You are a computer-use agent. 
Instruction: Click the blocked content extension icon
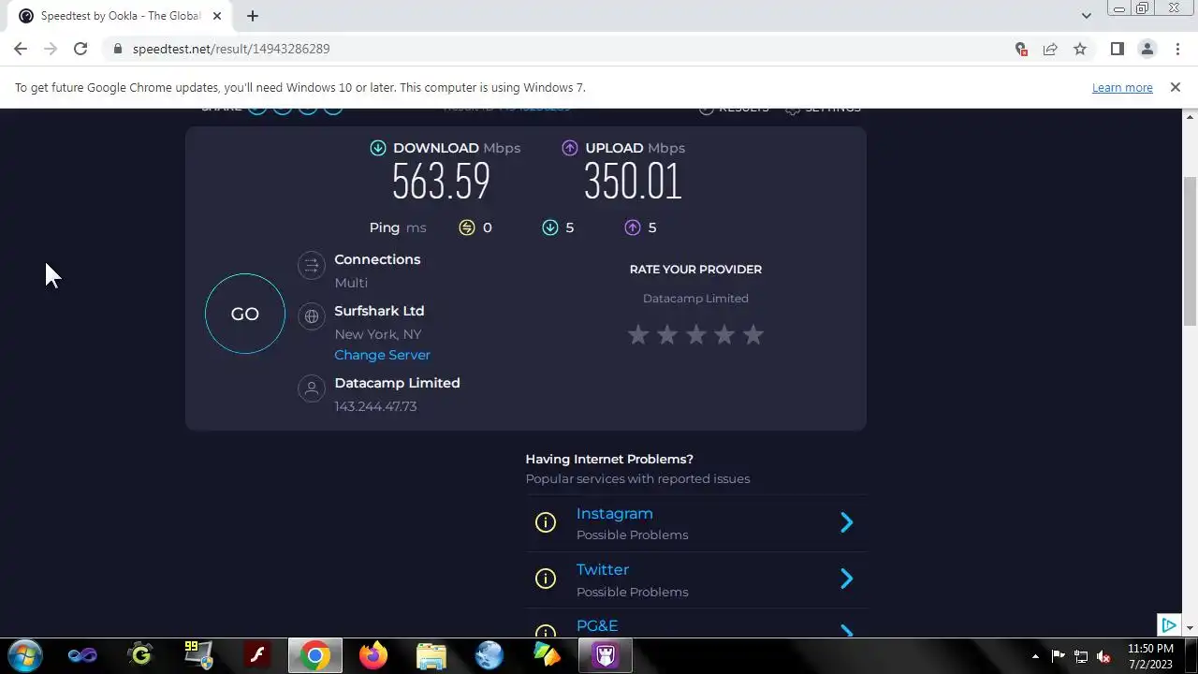click(1021, 49)
